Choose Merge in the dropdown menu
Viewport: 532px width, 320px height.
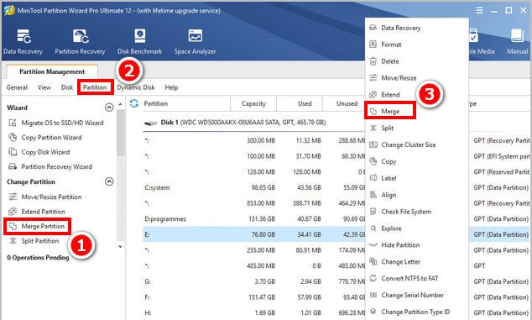click(x=390, y=111)
